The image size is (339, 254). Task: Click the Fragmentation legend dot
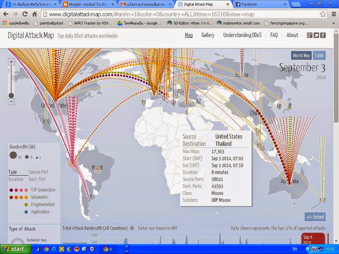tap(26, 204)
